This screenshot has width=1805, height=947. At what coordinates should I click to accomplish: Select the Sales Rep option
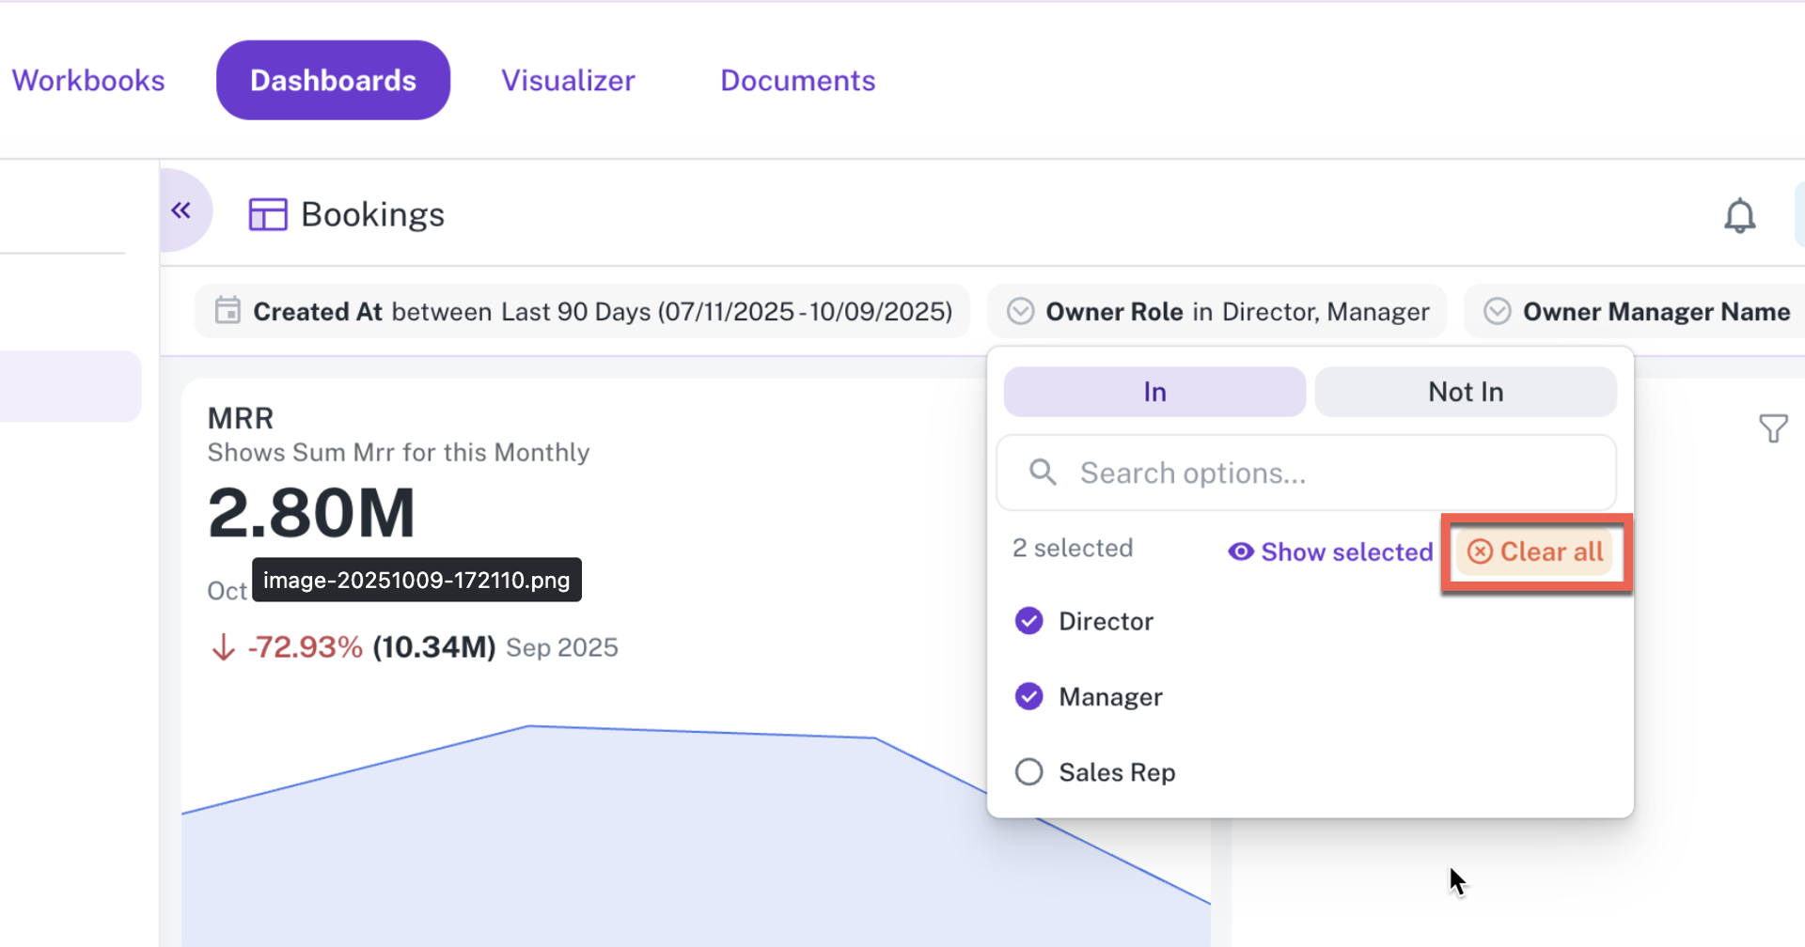point(1029,772)
